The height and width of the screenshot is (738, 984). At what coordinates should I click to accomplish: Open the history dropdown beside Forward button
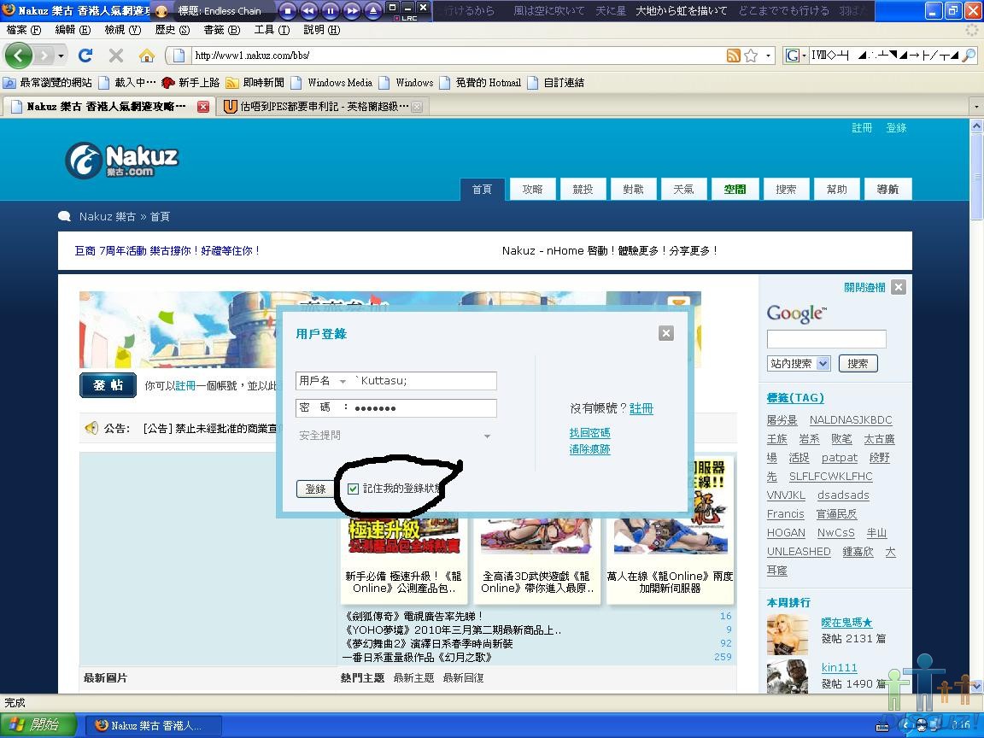click(61, 56)
